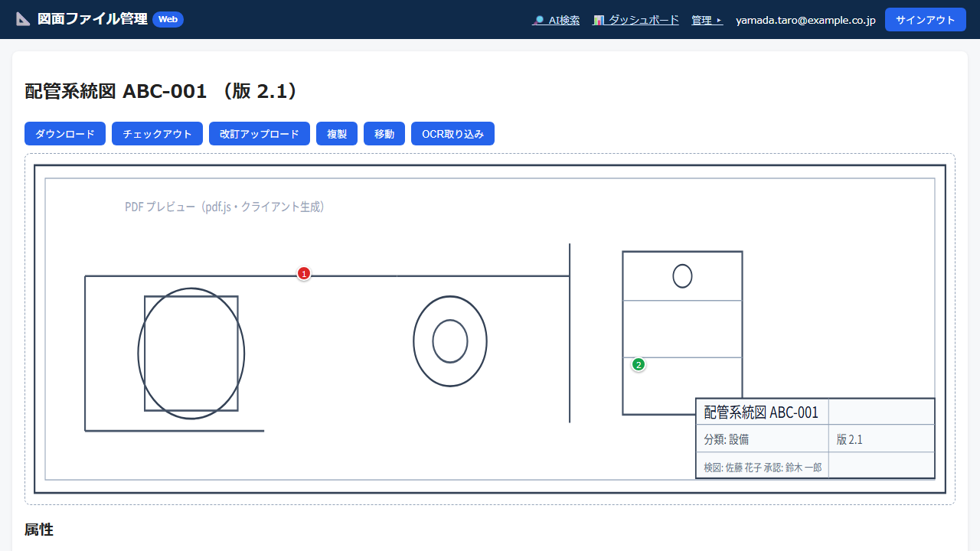The width and height of the screenshot is (980, 551).
Task: Click 検図: 佐藤 花子 承認: 鈴木 一郎 cell
Action: pos(762,466)
